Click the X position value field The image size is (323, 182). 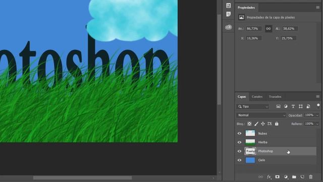[253, 38]
